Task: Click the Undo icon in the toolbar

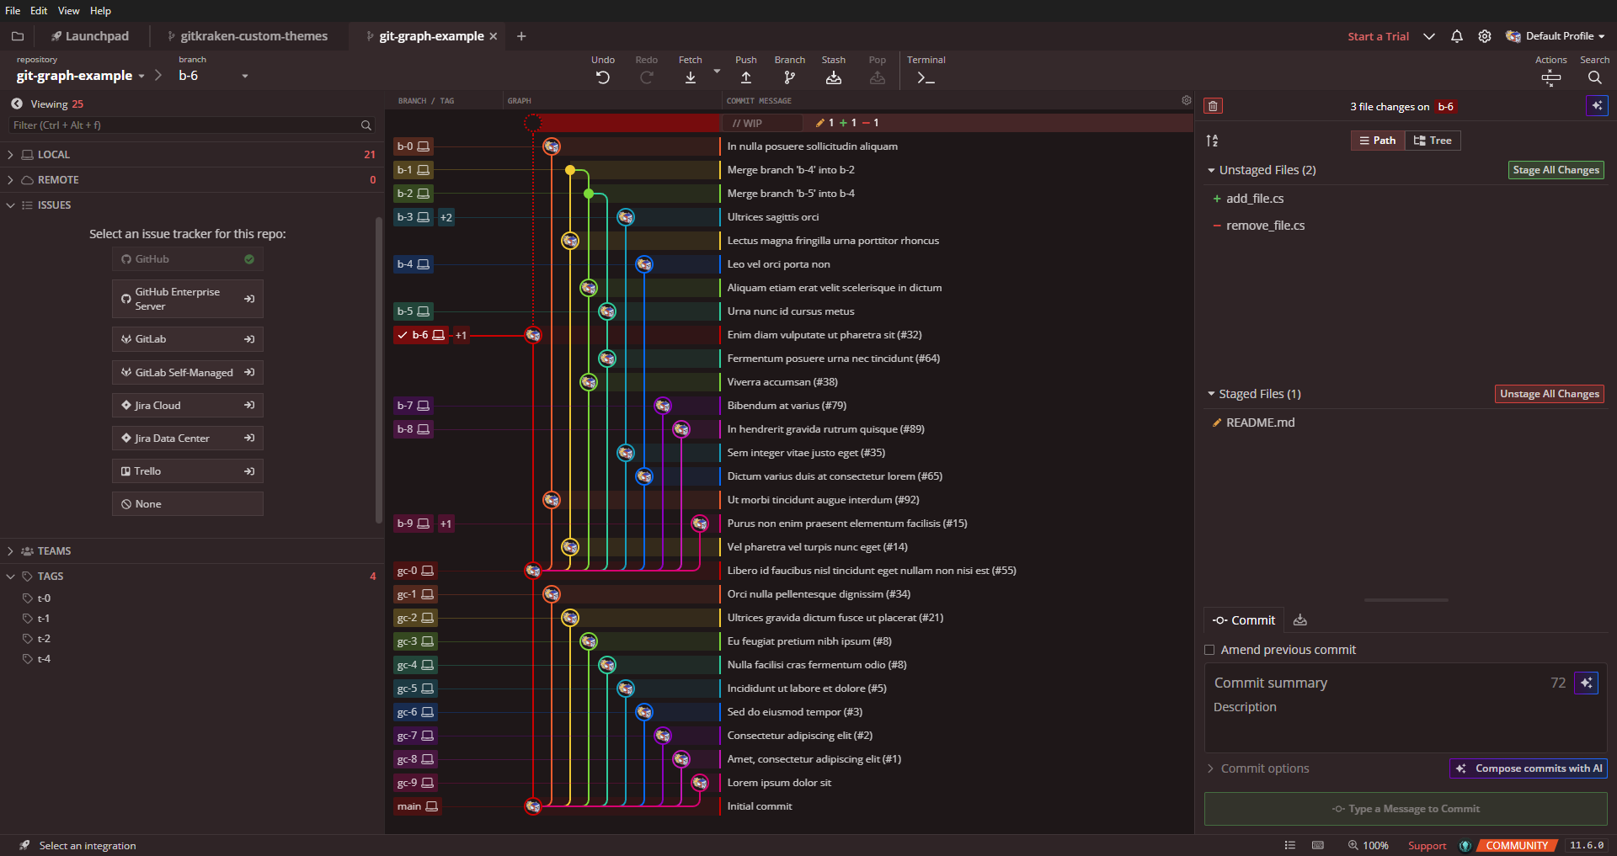Action: click(602, 77)
